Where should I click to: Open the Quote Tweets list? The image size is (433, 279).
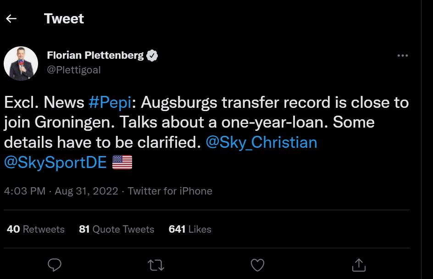[x=116, y=229]
